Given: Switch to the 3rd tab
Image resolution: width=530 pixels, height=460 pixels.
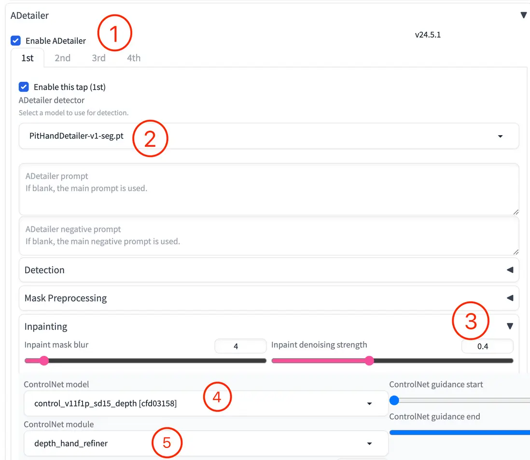Looking at the screenshot, I should click(98, 57).
